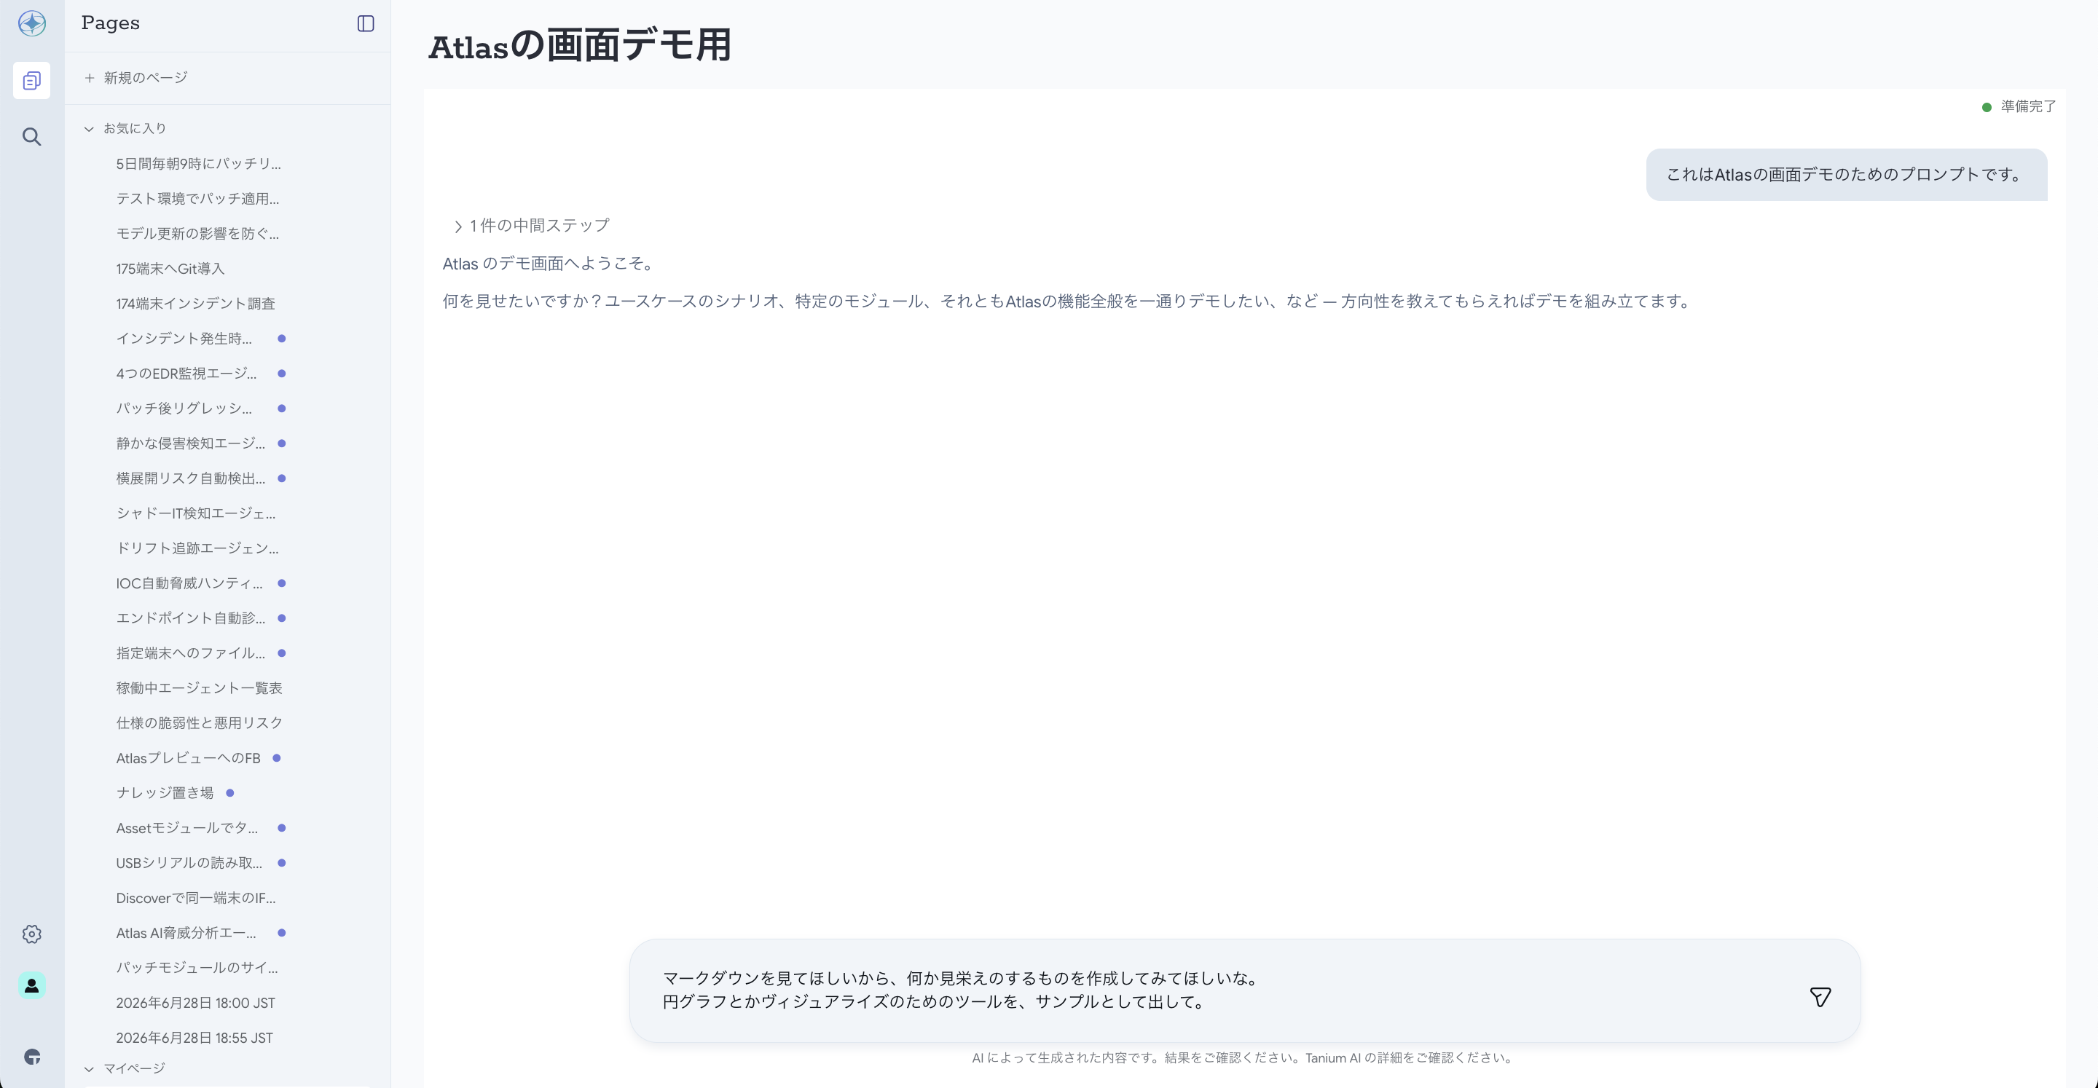Click the green 準備完了 status dot
Screen dimensions: 2098x1088
[1987, 108]
